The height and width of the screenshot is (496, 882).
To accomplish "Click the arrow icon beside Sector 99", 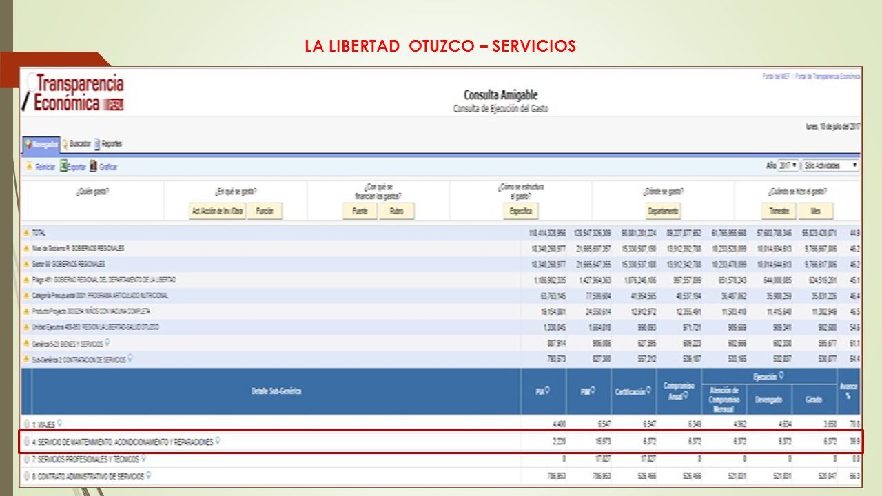I will pyautogui.click(x=28, y=264).
